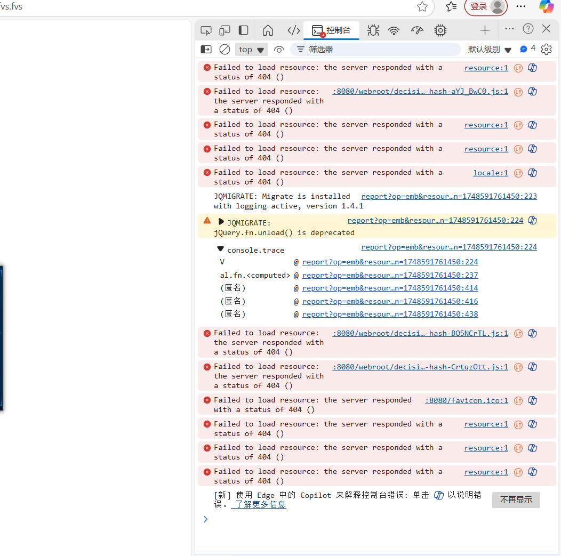Open the top context dropdown
The width and height of the screenshot is (561, 556).
click(x=252, y=50)
